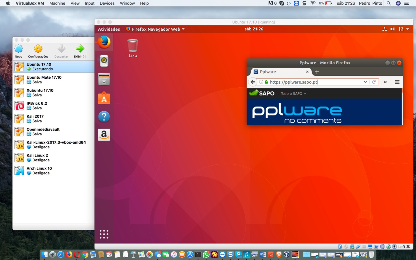The width and height of the screenshot is (416, 260).
Task: Click the hard disk activity icon in VM status bar
Action: pos(340,246)
